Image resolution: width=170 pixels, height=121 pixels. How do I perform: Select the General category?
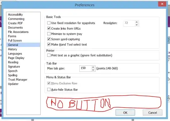23,45
